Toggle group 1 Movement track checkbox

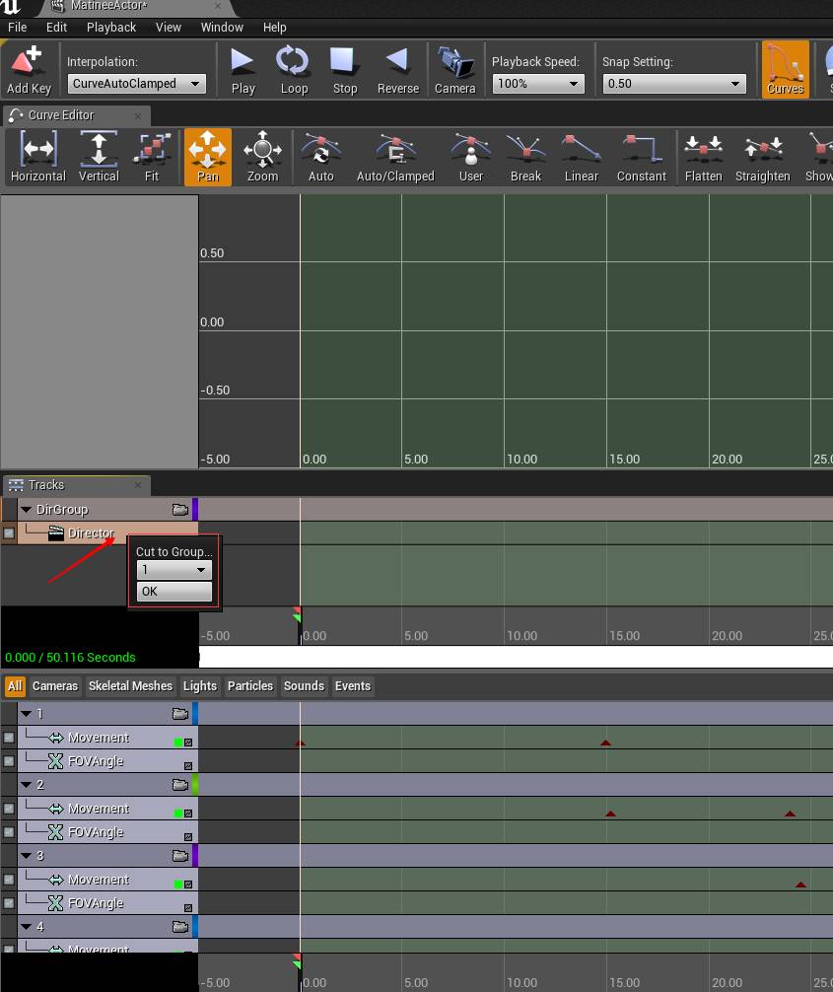[x=9, y=737]
